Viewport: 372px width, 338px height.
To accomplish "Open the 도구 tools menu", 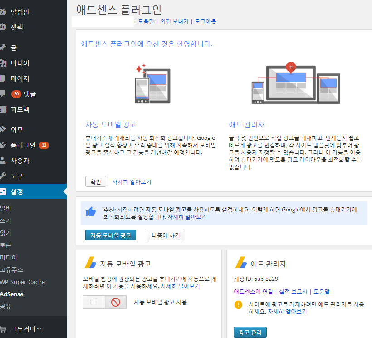I will point(17,176).
